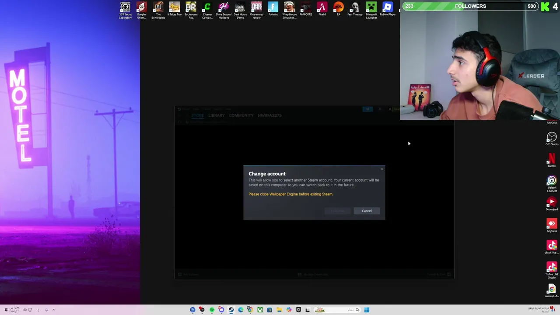Click the taskbar search box
This screenshot has width=560, height=315.
337,310
